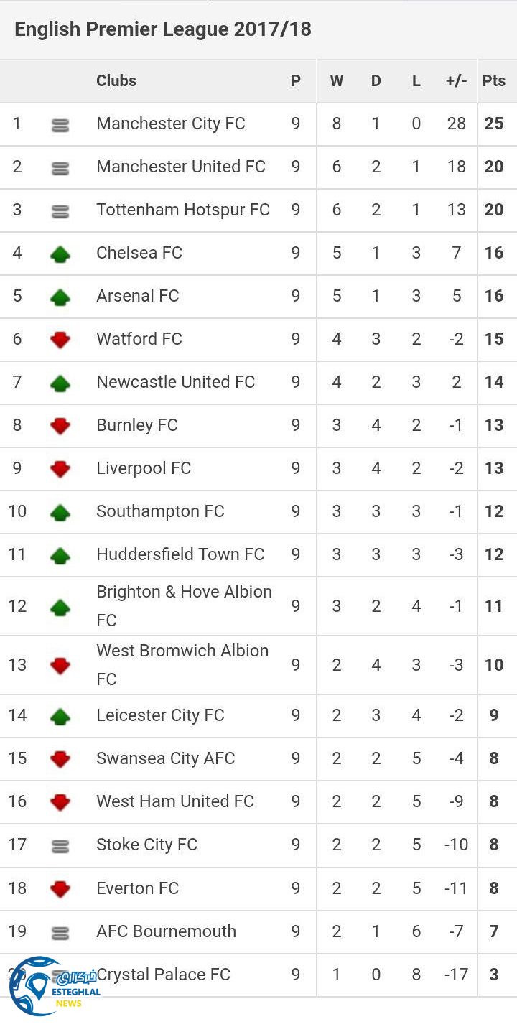Open the Arsenal FC club link
The image size is (517, 1032).
(138, 296)
